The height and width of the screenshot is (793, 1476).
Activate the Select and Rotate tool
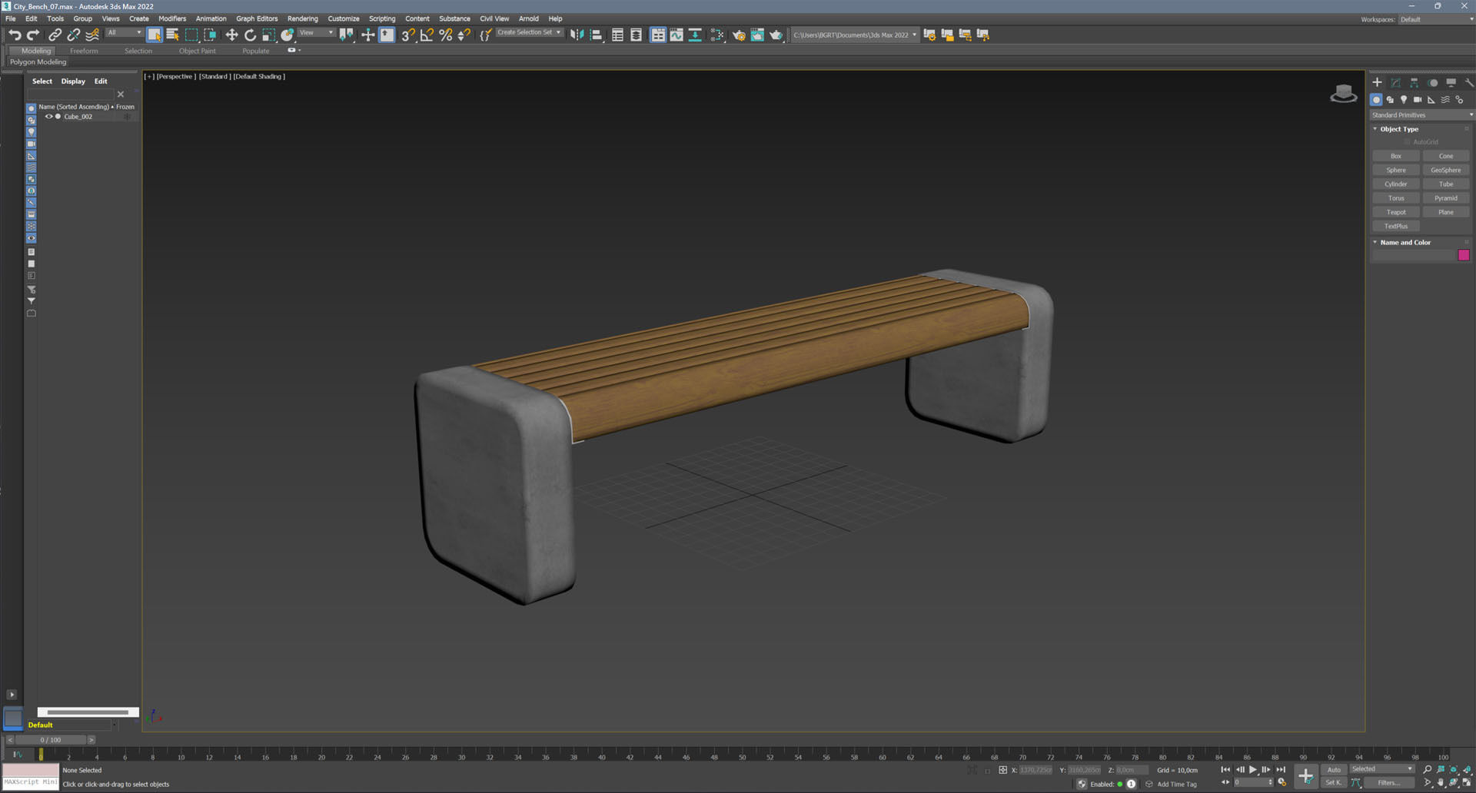pos(250,35)
